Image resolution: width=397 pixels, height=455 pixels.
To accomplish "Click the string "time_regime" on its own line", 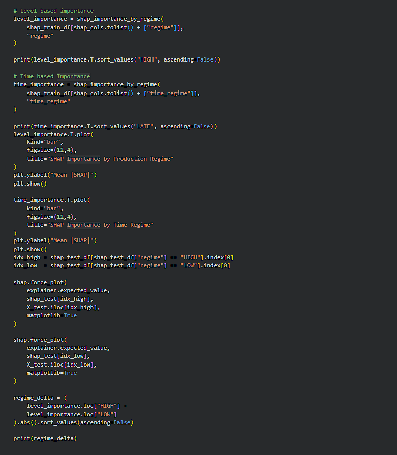I will point(48,101).
